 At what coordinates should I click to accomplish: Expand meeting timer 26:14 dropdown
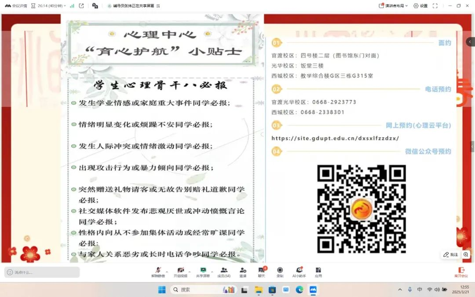coord(48,6)
